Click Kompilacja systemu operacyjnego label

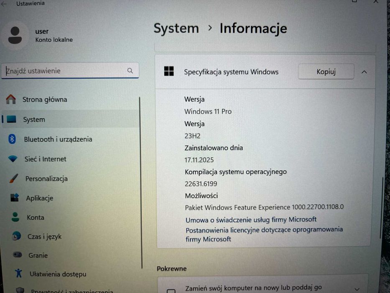click(235, 172)
